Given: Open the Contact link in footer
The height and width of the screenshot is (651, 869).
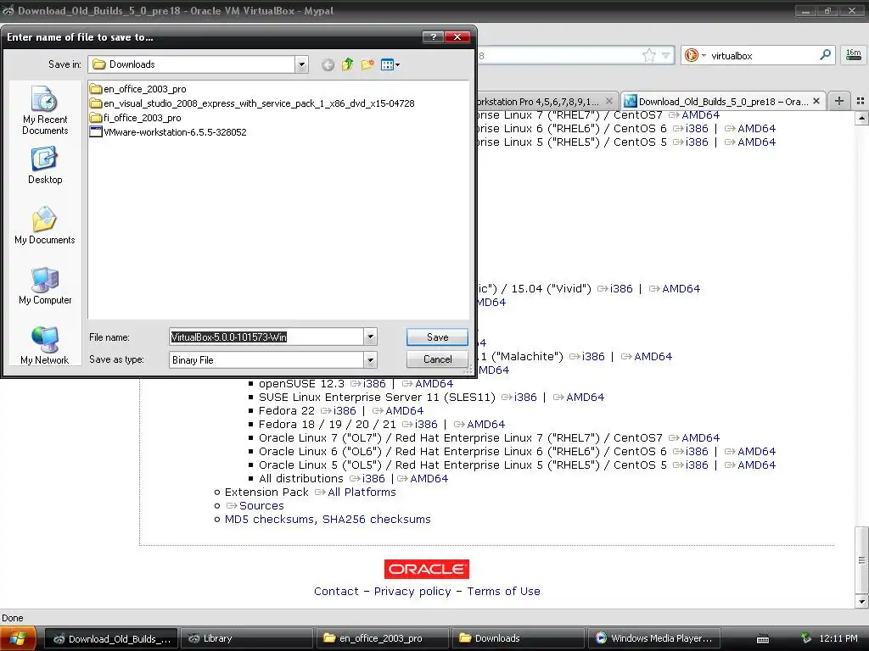Looking at the screenshot, I should (336, 591).
